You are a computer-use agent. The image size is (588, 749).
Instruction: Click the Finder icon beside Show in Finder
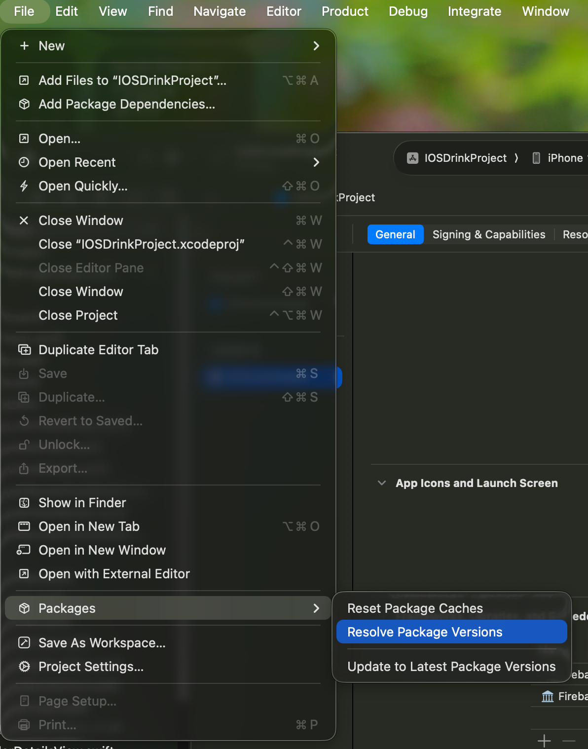click(x=24, y=503)
